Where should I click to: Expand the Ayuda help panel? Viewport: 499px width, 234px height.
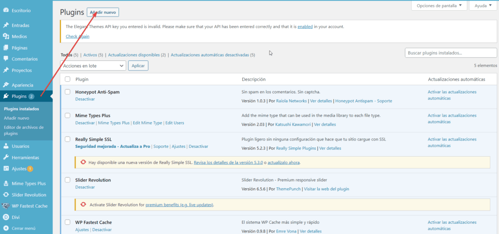483,6
